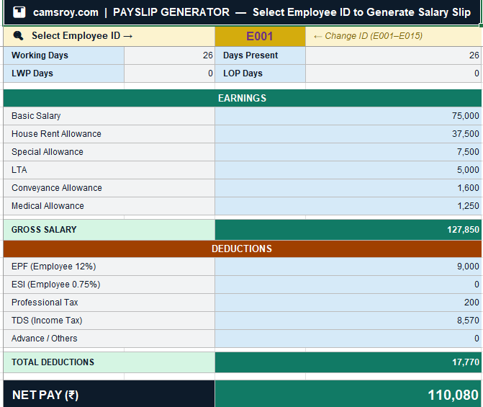Select the TDS (Income Tax) label
The height and width of the screenshot is (407, 483).
pos(109,321)
